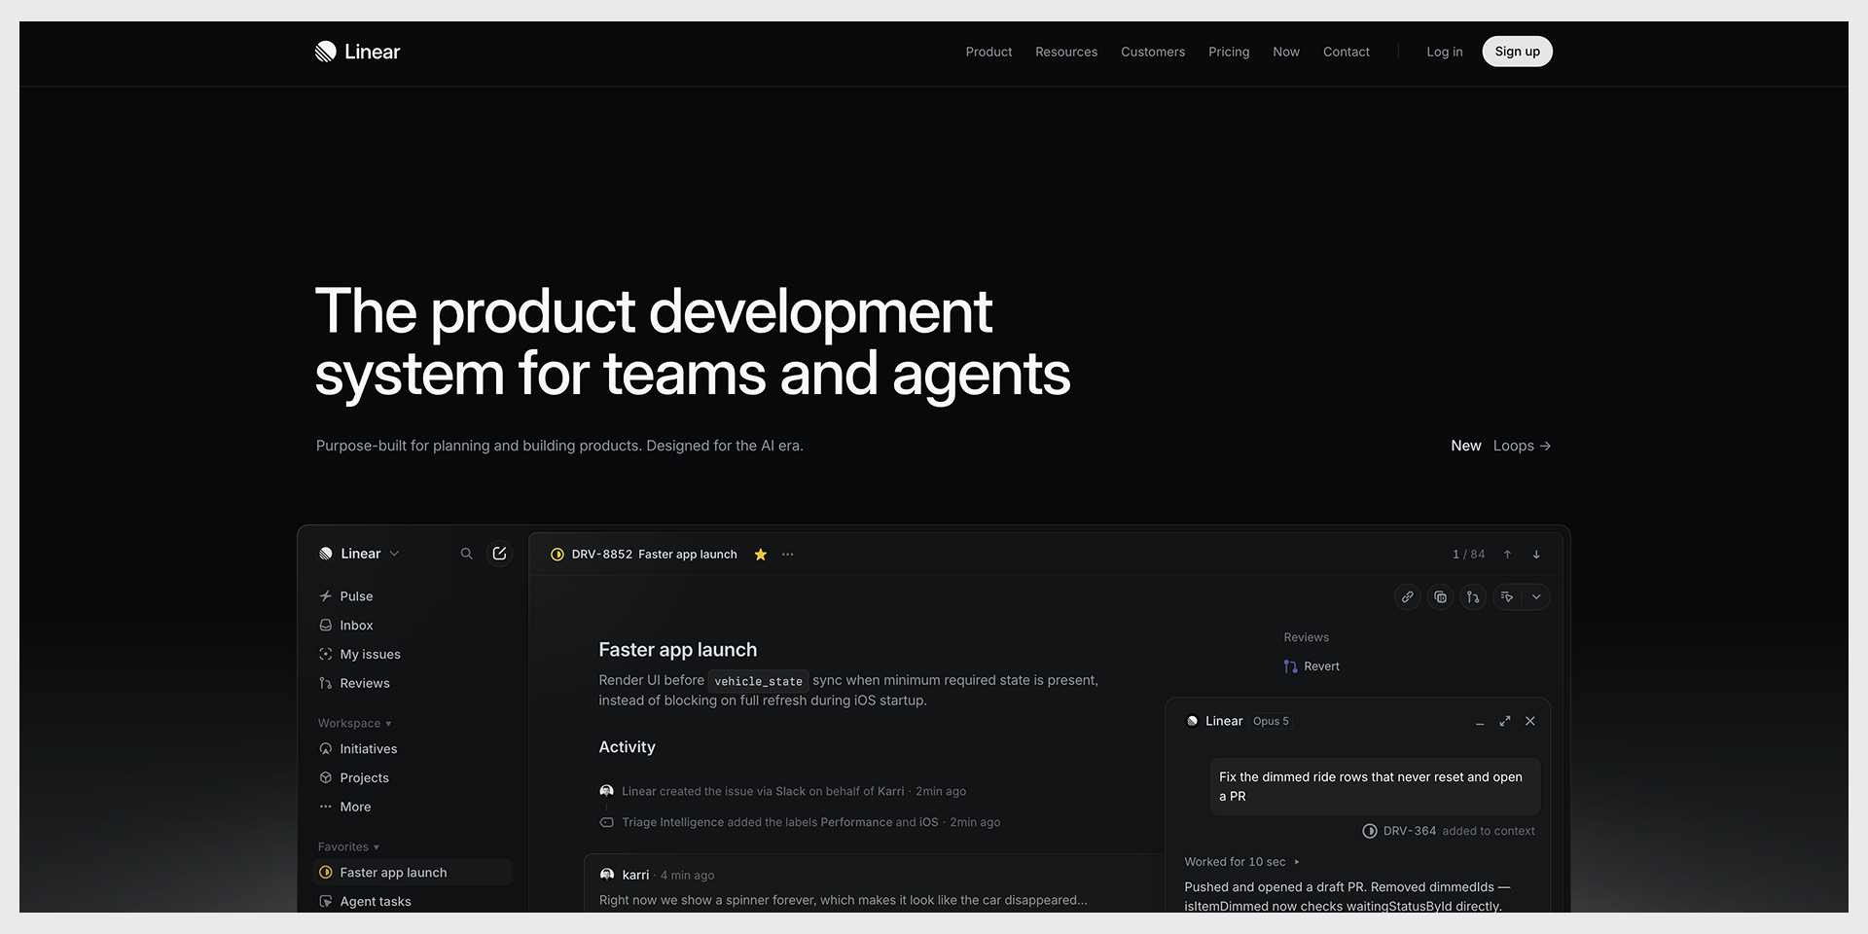Close the Linear agent chat panel

1530,721
